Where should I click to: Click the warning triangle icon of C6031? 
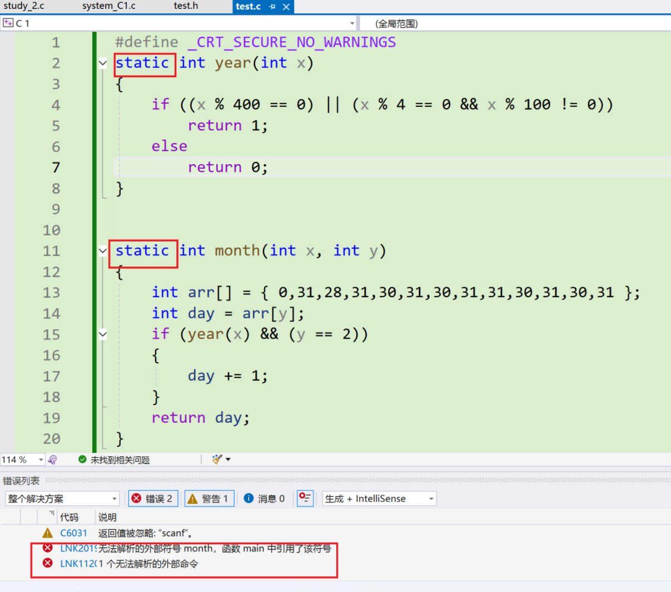pos(48,533)
